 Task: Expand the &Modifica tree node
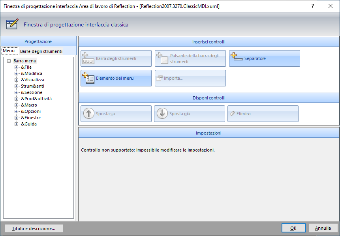(16, 73)
